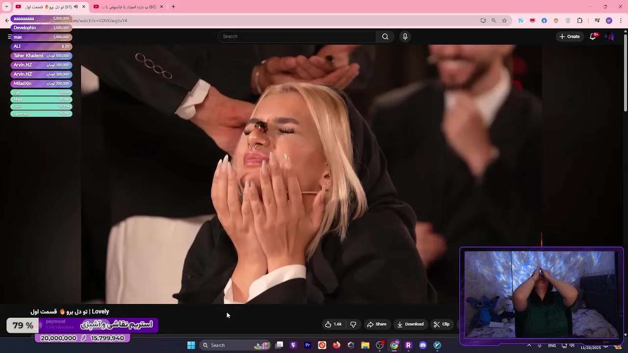Close the second YouTube tab
This screenshot has height=353, width=628.
click(161, 7)
